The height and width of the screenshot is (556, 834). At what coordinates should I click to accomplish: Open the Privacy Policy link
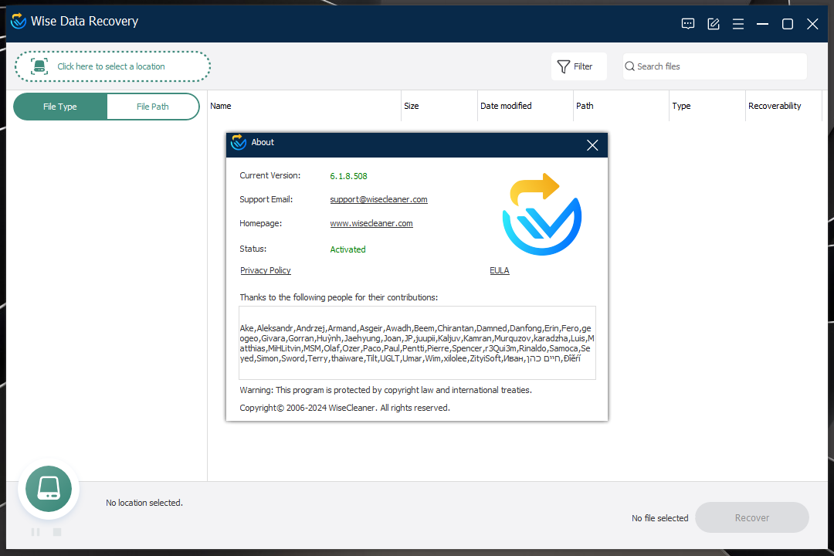tap(266, 270)
